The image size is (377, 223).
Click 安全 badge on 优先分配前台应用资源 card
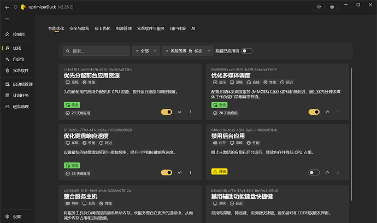pyautogui.click(x=72, y=105)
